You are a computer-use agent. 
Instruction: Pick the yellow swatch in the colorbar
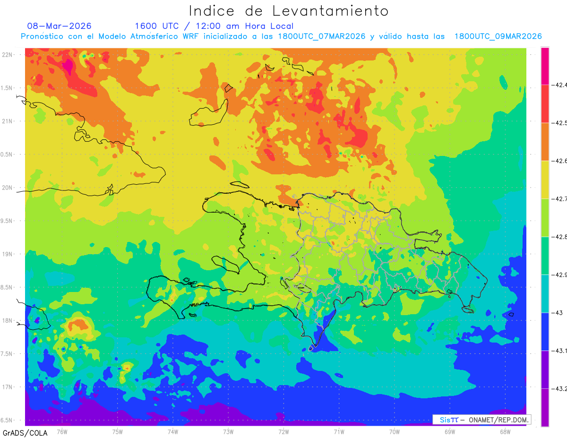[545, 180]
